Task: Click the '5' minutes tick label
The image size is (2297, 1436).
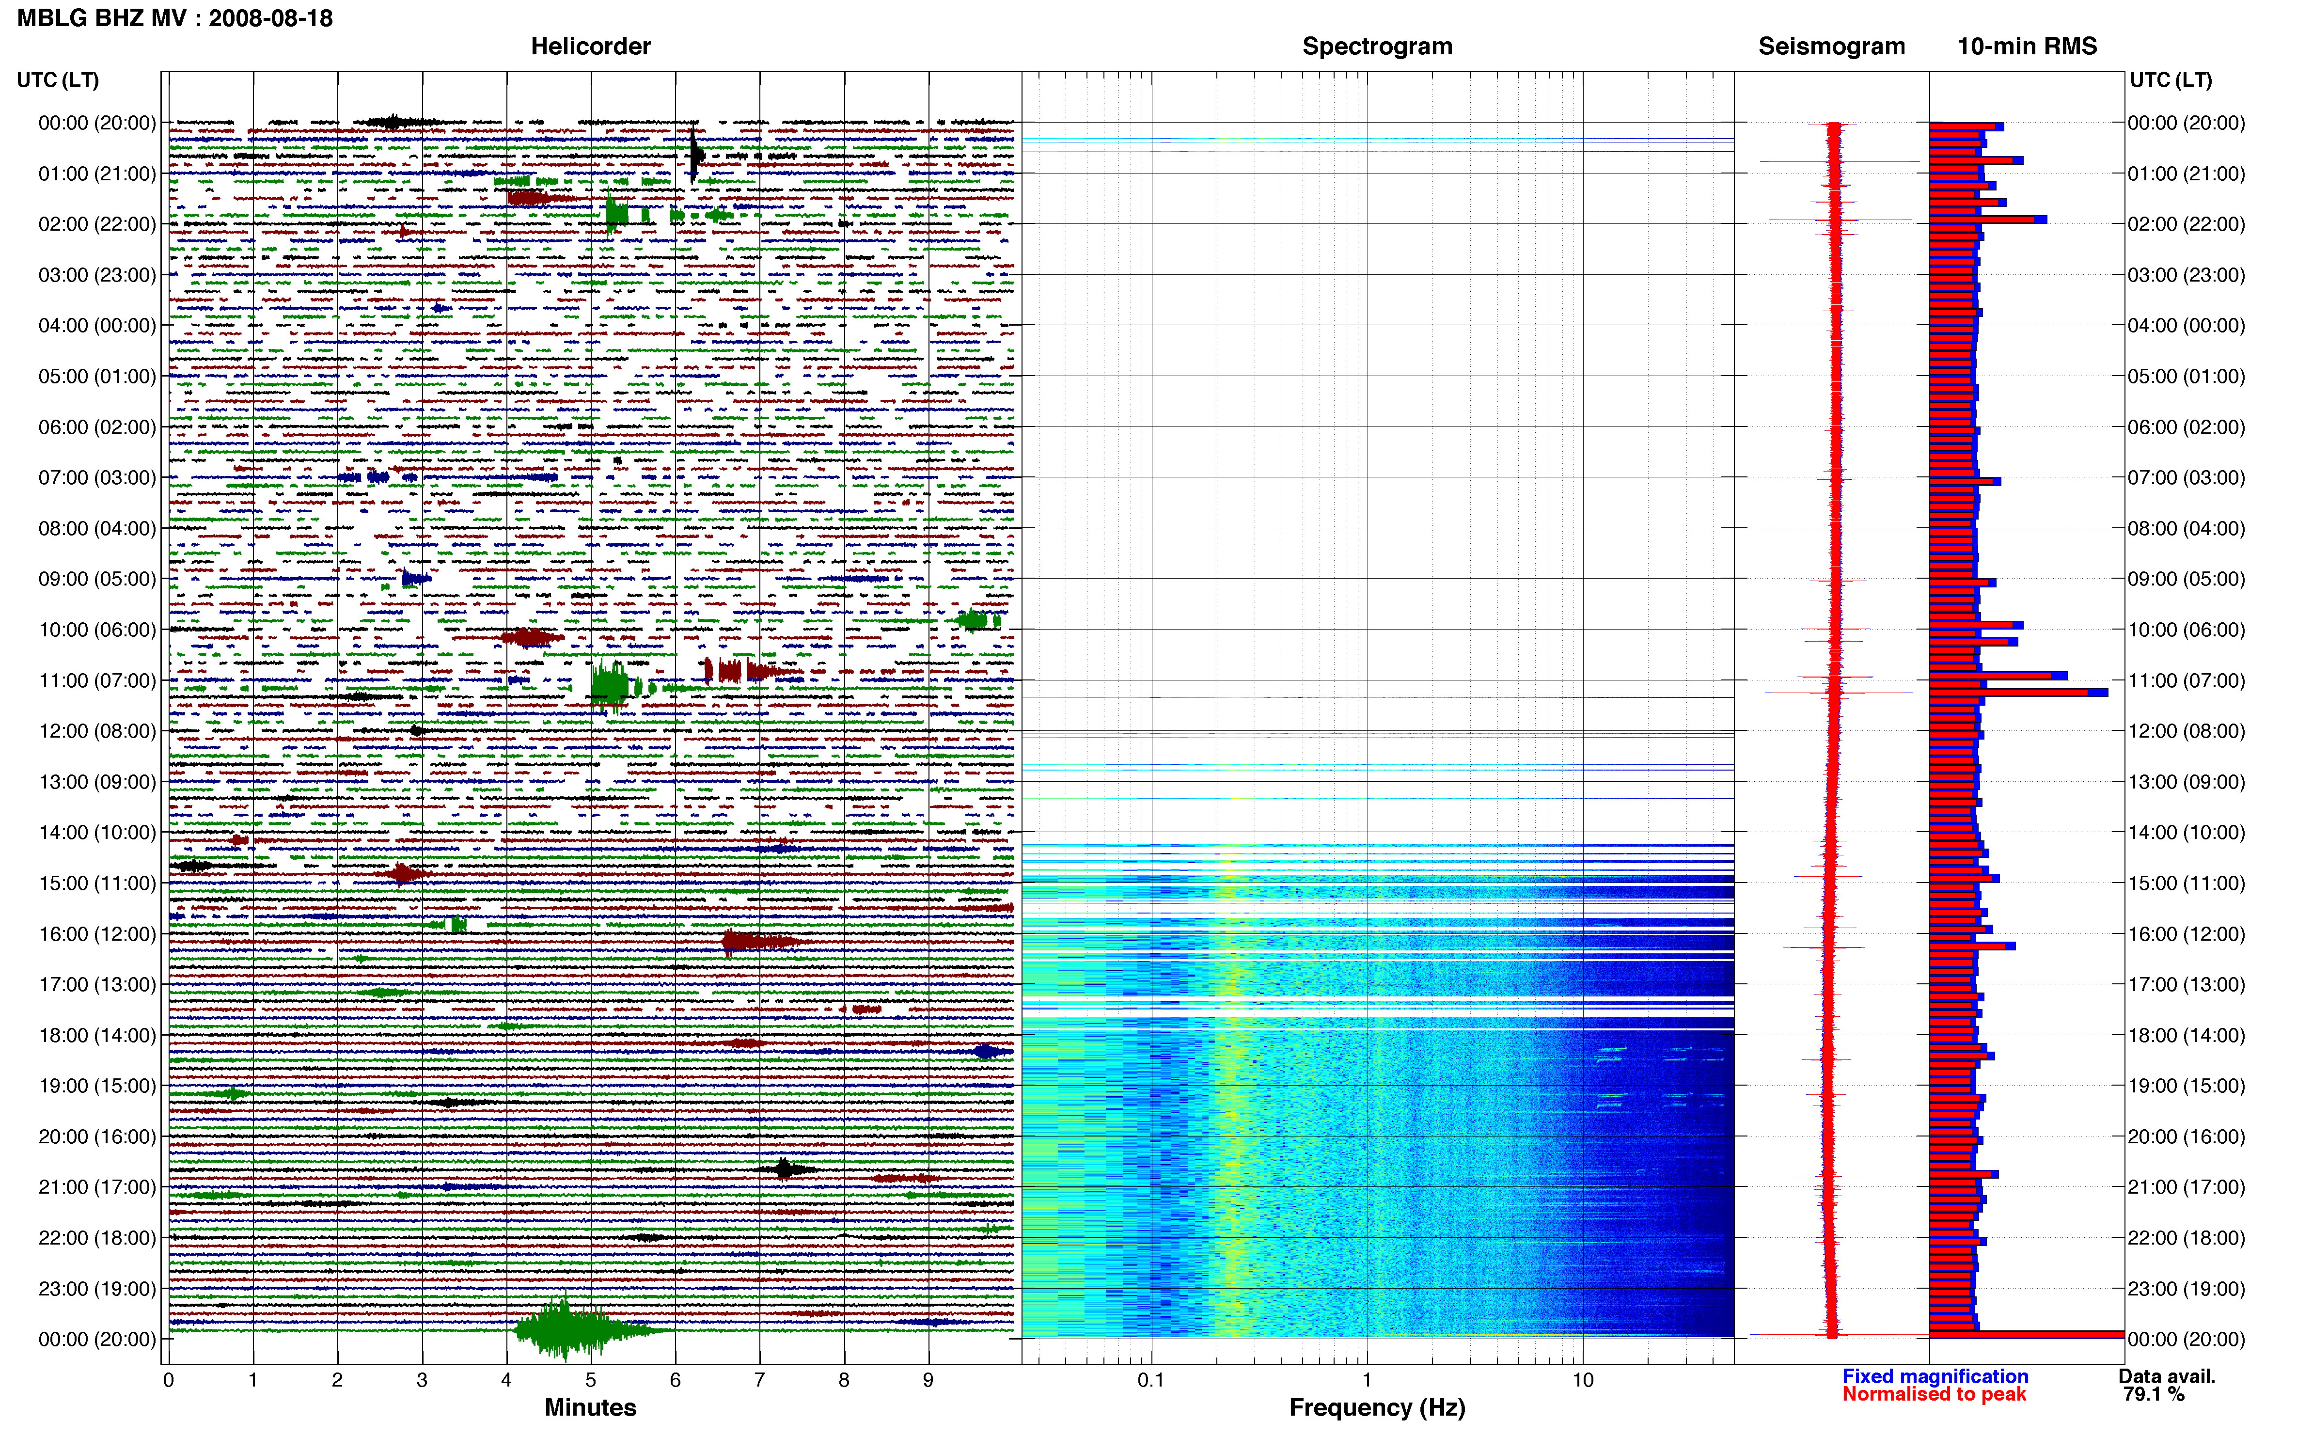Action: pos(591,1379)
